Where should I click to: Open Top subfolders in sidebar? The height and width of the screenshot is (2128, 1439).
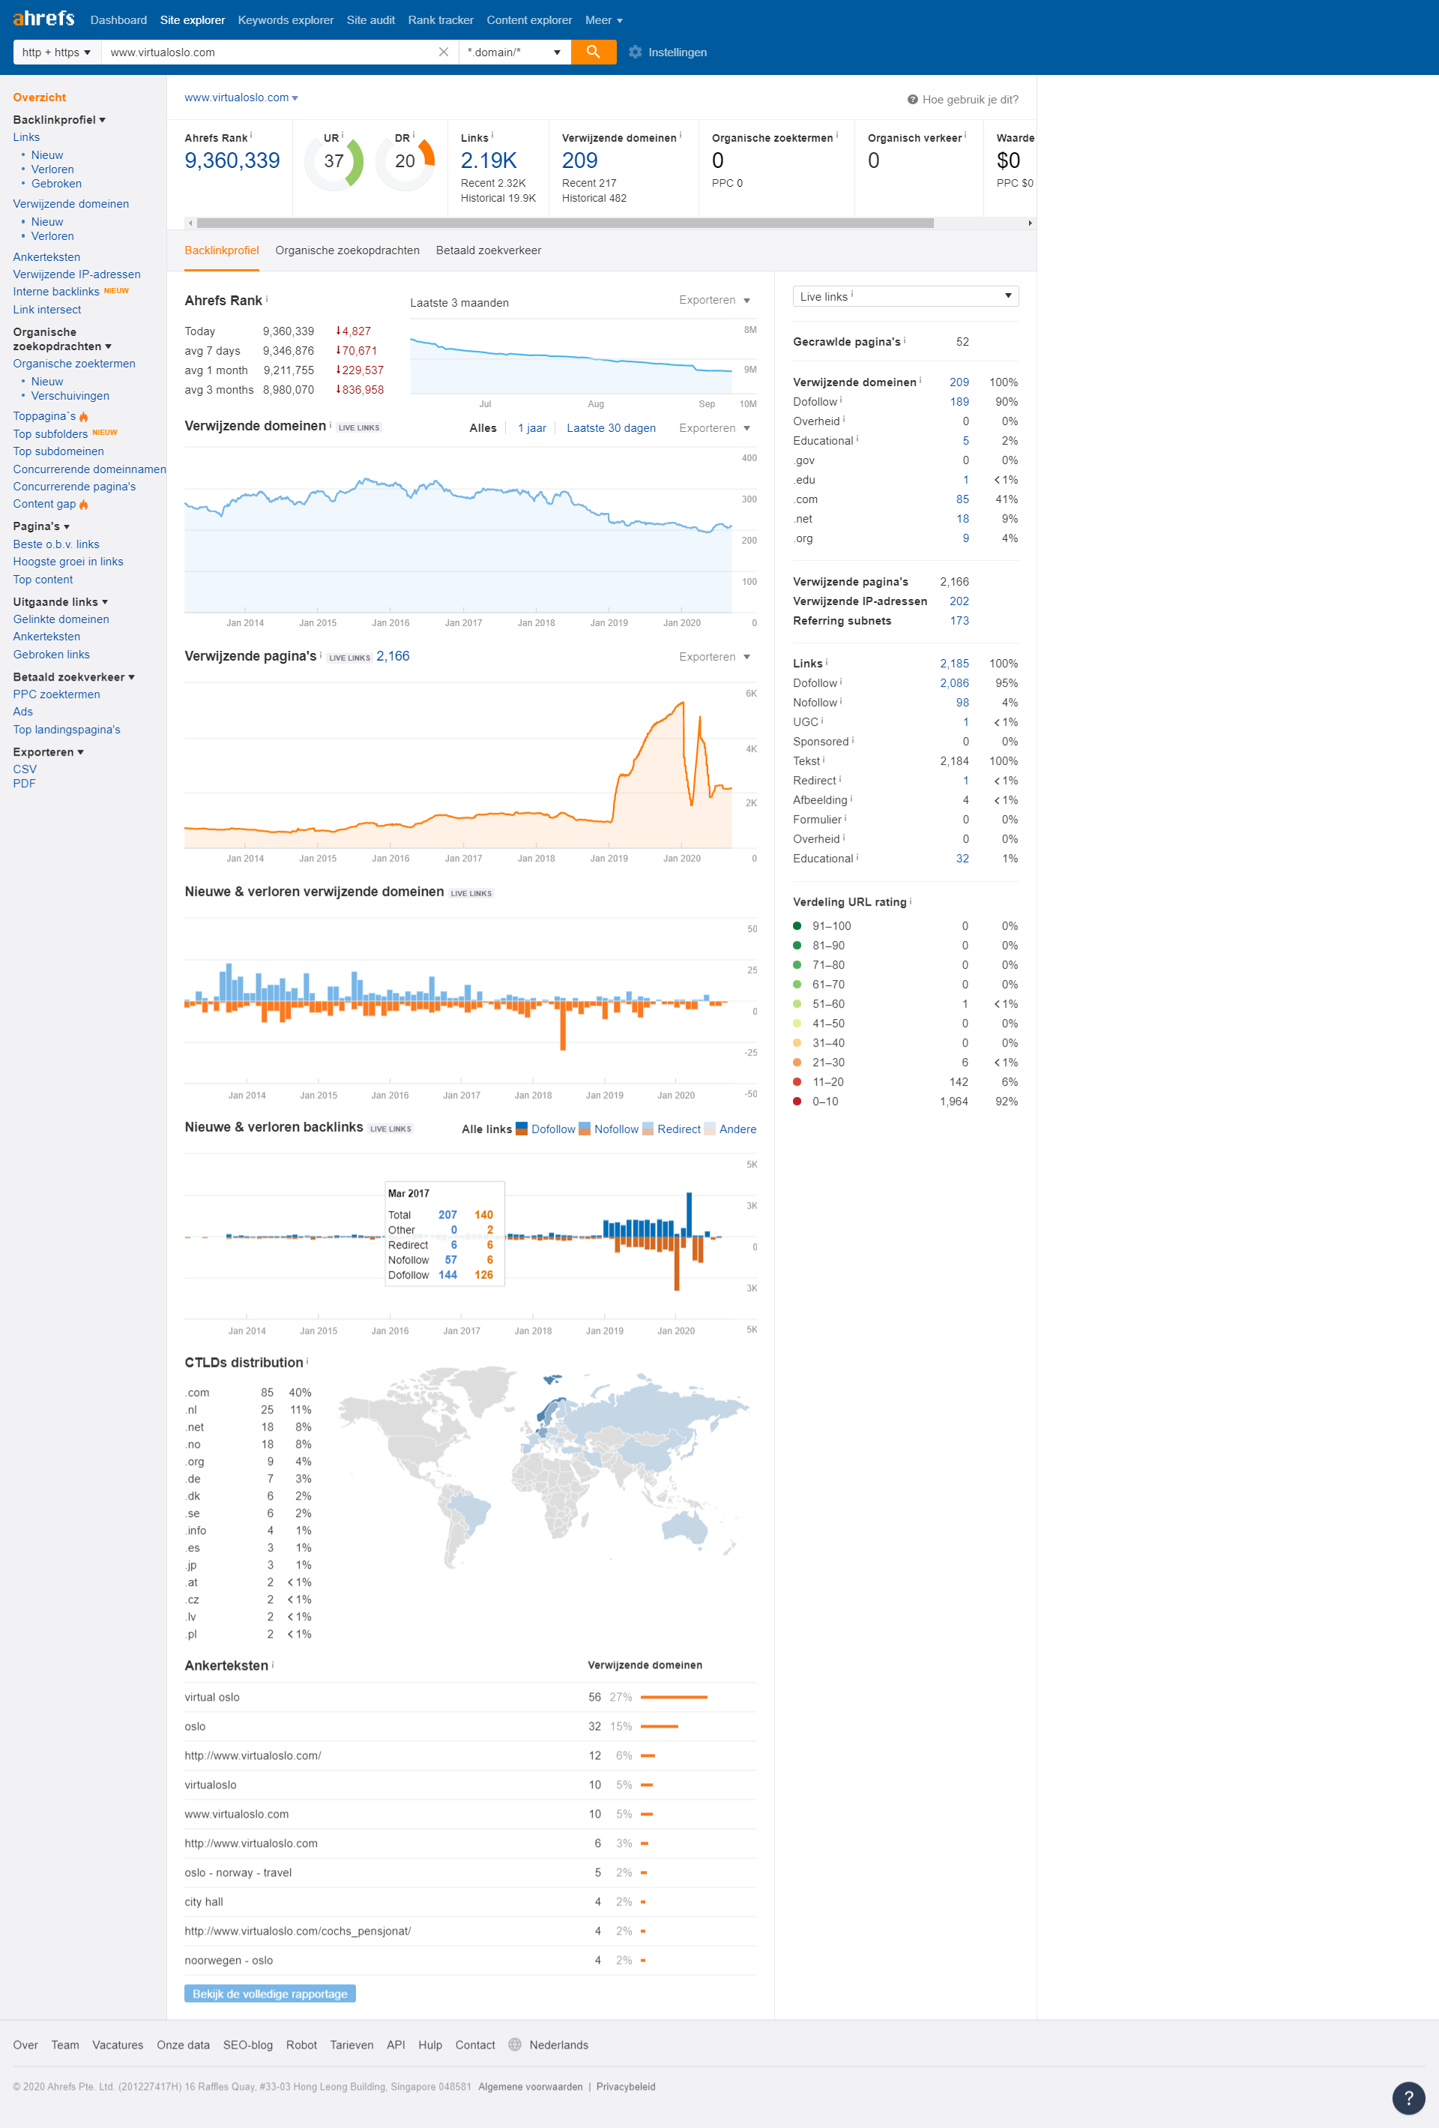point(50,434)
